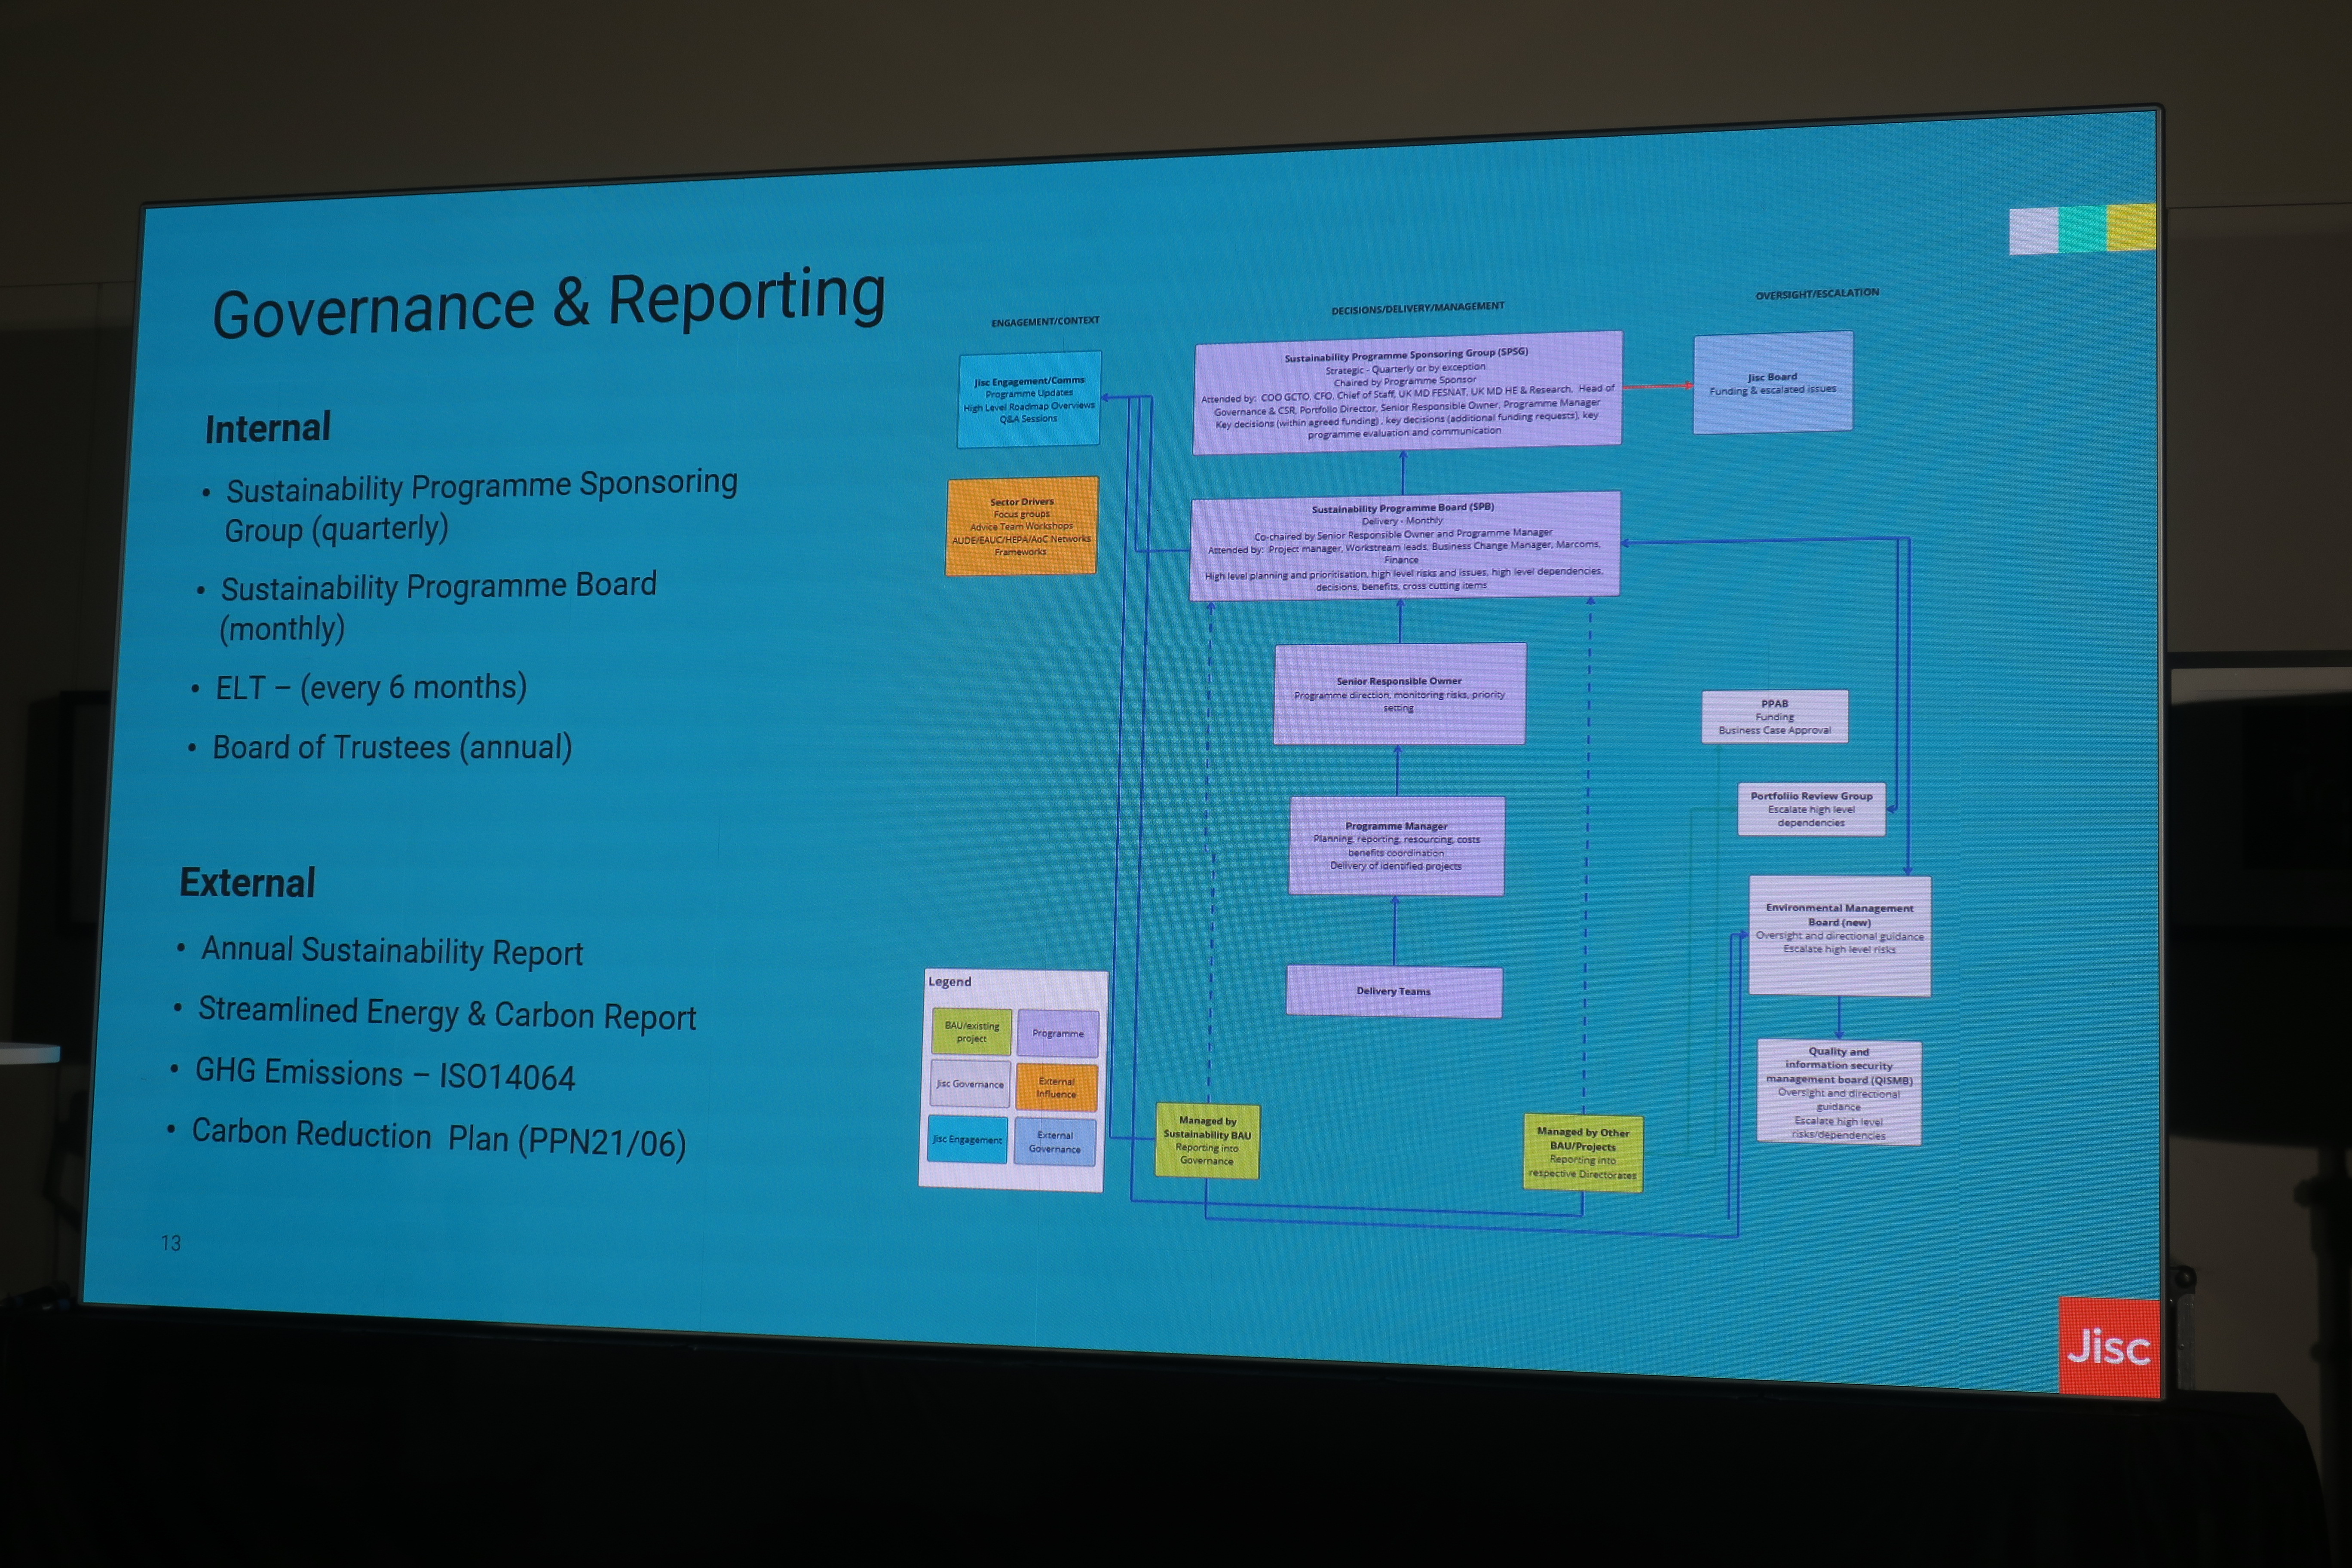This screenshot has height=1568, width=2352.
Task: Click the Sustainability Programme Board (monthly) bullet
Action: [438, 606]
